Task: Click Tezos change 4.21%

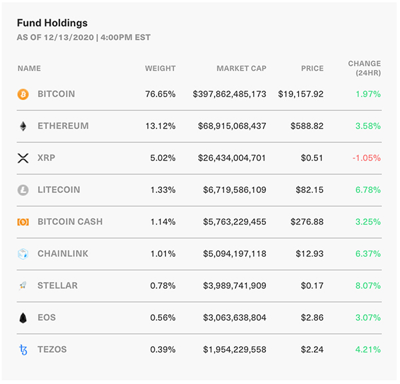Action: (368, 349)
